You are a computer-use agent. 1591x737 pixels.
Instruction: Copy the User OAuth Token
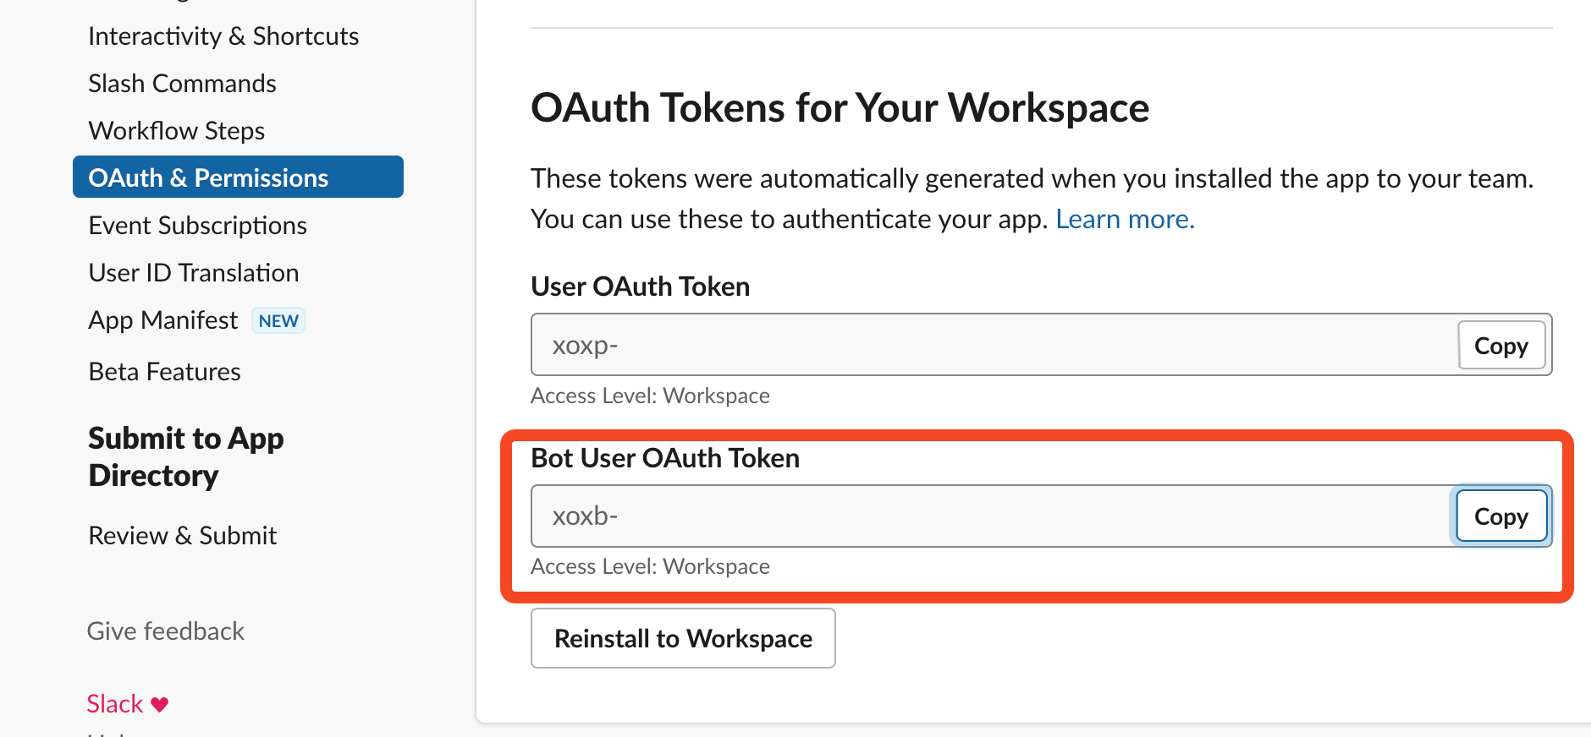(x=1500, y=346)
